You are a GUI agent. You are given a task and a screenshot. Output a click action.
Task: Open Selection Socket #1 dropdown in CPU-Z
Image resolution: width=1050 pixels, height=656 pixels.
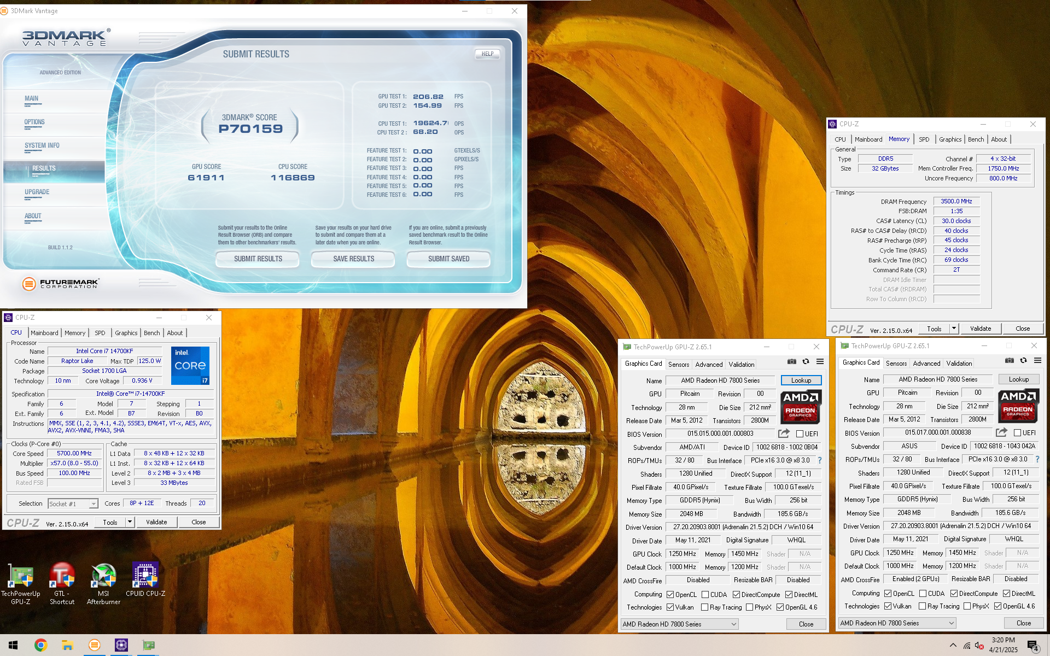click(73, 504)
